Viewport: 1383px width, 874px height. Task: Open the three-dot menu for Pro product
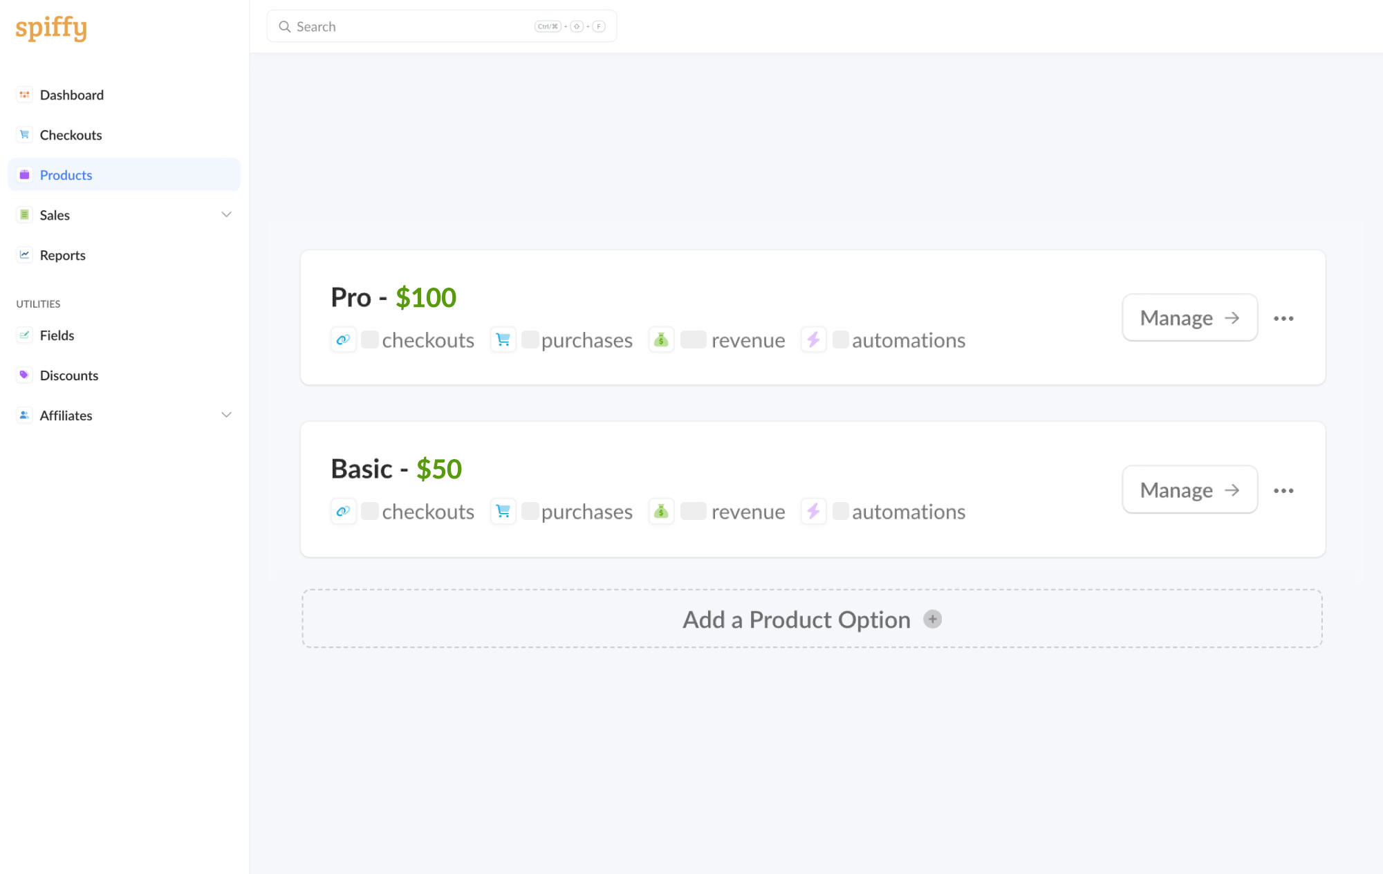[1283, 318]
